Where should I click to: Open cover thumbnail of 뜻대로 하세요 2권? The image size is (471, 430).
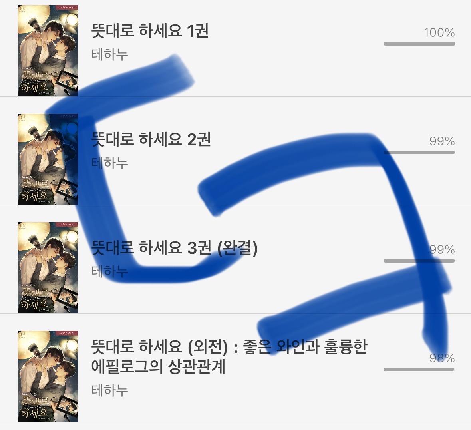[48, 159]
